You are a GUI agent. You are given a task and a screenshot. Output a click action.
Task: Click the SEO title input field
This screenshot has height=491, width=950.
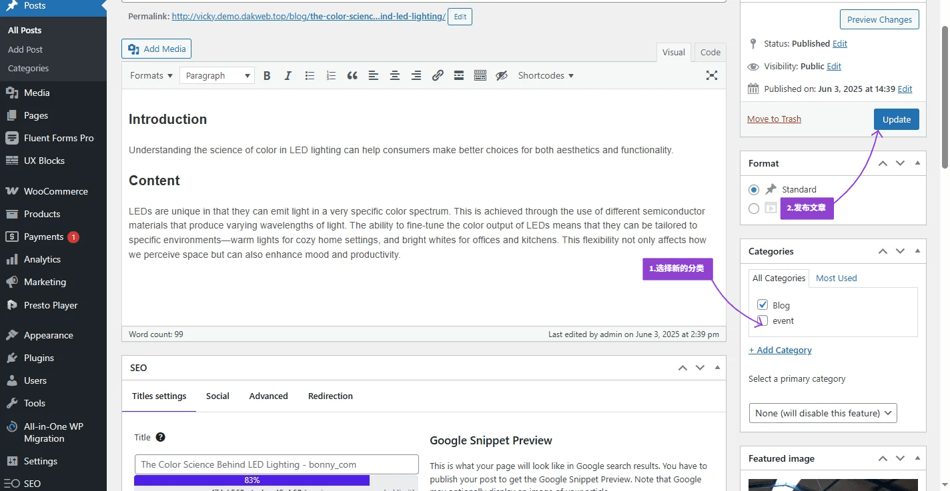pos(276,464)
